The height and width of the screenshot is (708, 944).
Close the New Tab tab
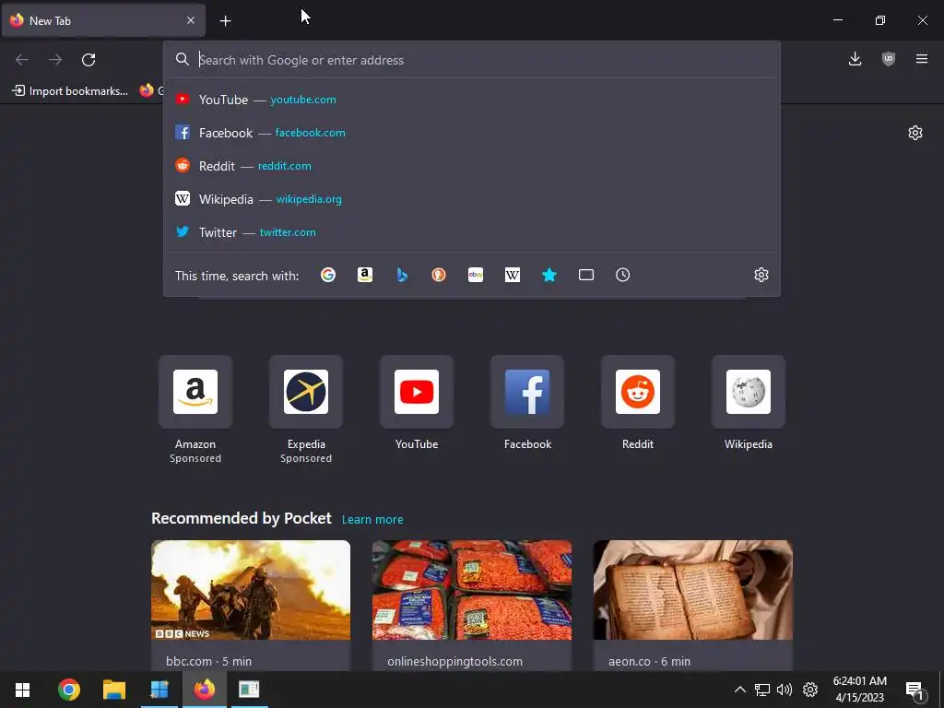pos(191,20)
